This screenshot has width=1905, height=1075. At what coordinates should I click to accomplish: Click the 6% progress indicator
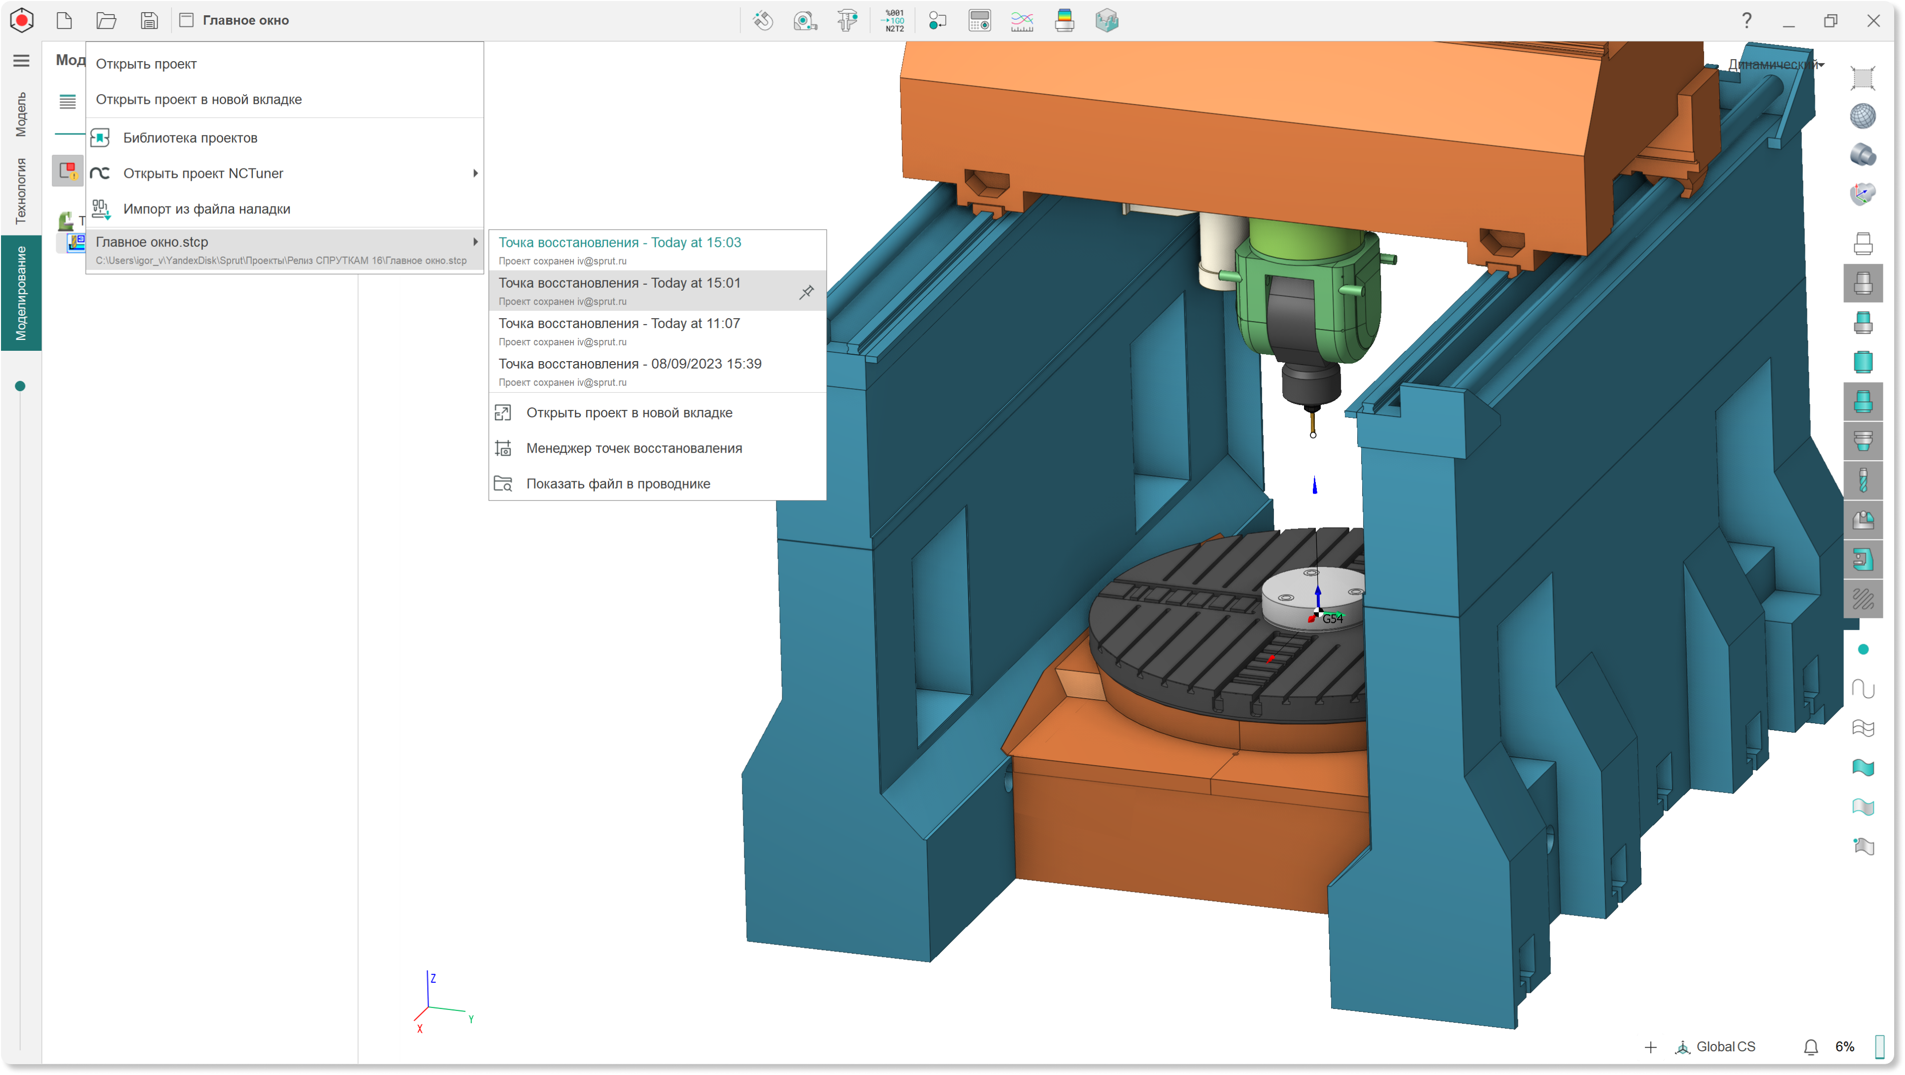pos(1844,1047)
